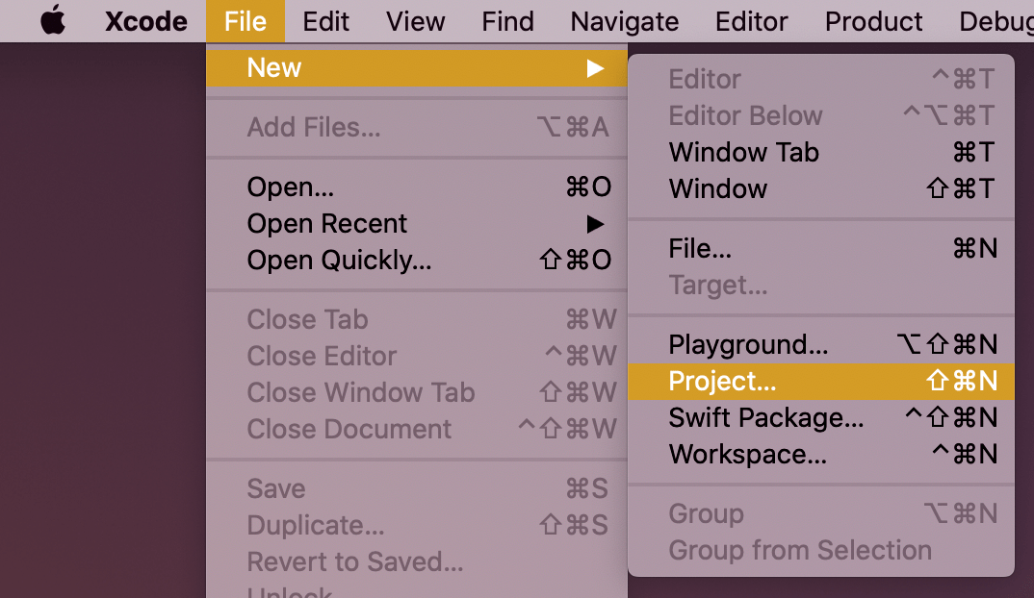Open the Navigate menu
Viewport: 1034px width, 598px height.
tap(624, 21)
